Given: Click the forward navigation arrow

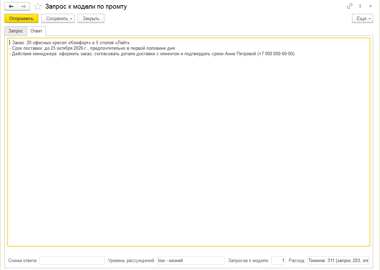Looking at the screenshot, I should click(23, 6).
